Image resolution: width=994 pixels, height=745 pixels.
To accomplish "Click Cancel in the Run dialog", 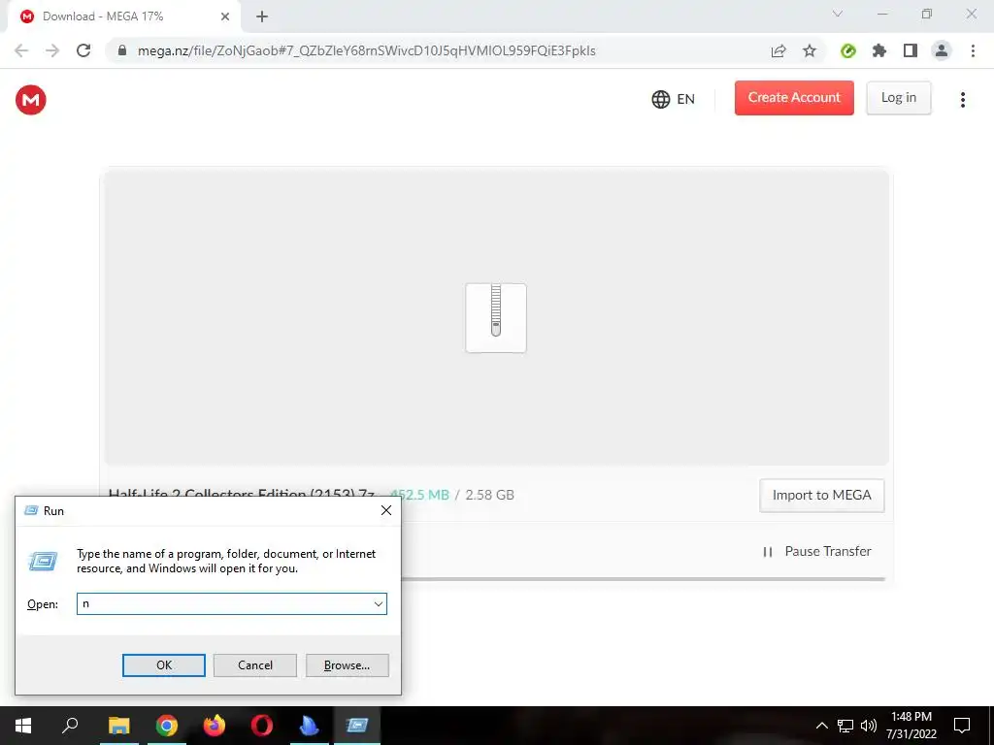I will (x=255, y=665).
